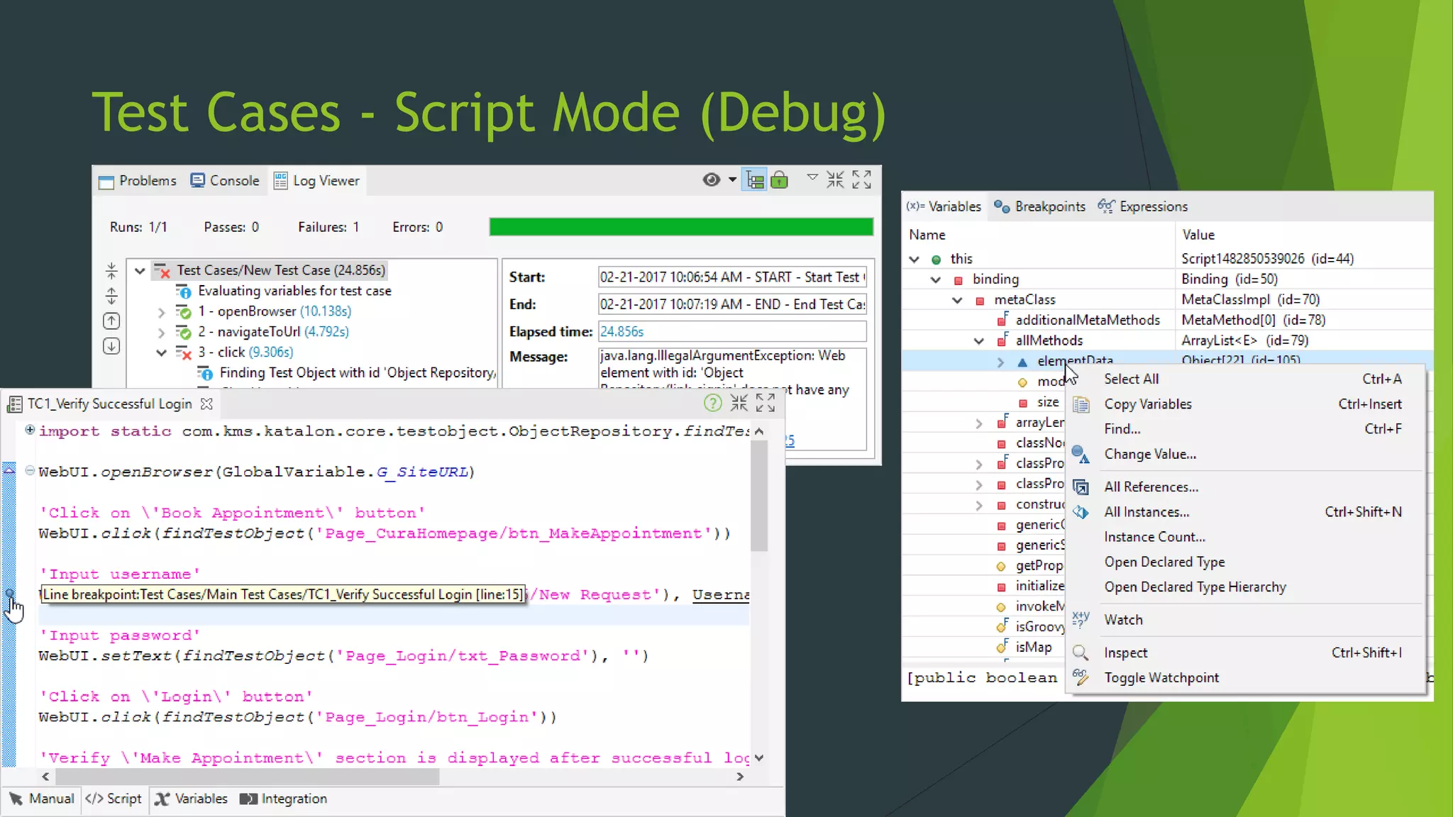Viewport: 1453px width, 817px height.
Task: Click previous failure up-arrow icon
Action: coord(111,321)
